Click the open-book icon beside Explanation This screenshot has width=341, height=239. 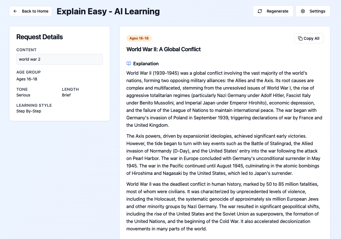128,64
